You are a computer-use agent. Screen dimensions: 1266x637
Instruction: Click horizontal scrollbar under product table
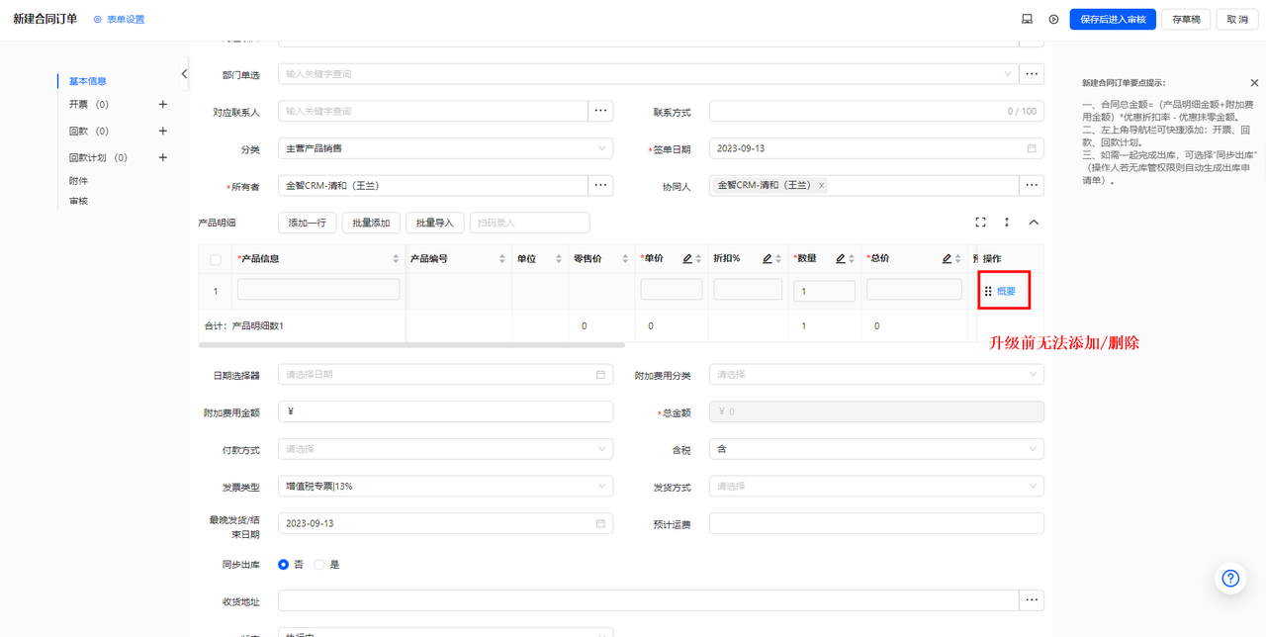411,345
